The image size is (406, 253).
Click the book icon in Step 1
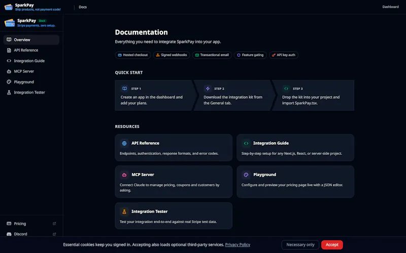tap(124, 89)
